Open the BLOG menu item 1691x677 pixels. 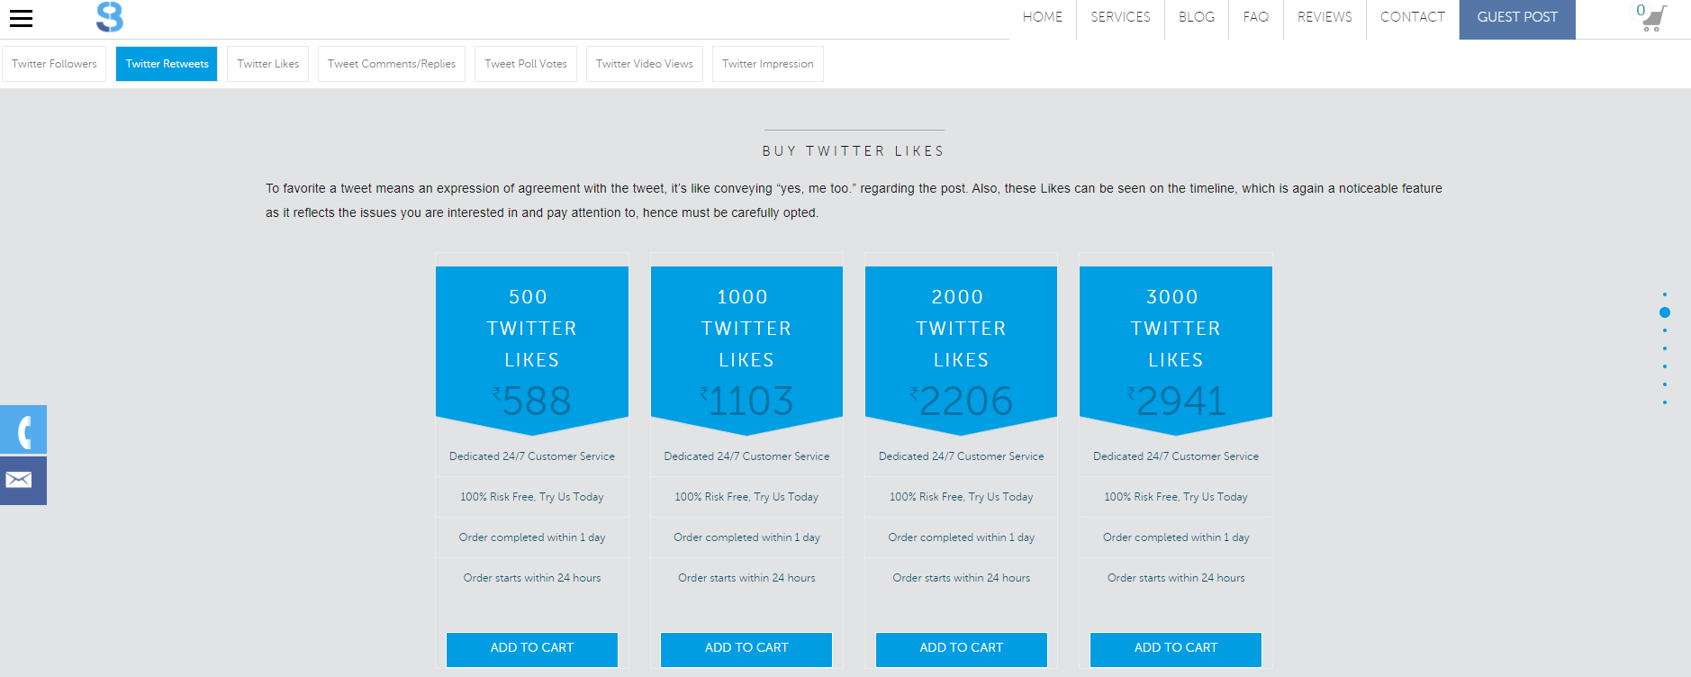coord(1197,17)
